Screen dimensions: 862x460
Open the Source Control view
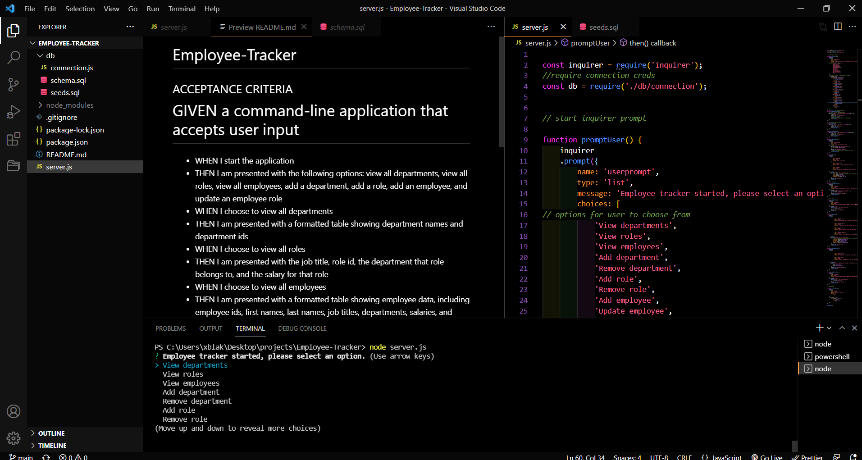[14, 84]
